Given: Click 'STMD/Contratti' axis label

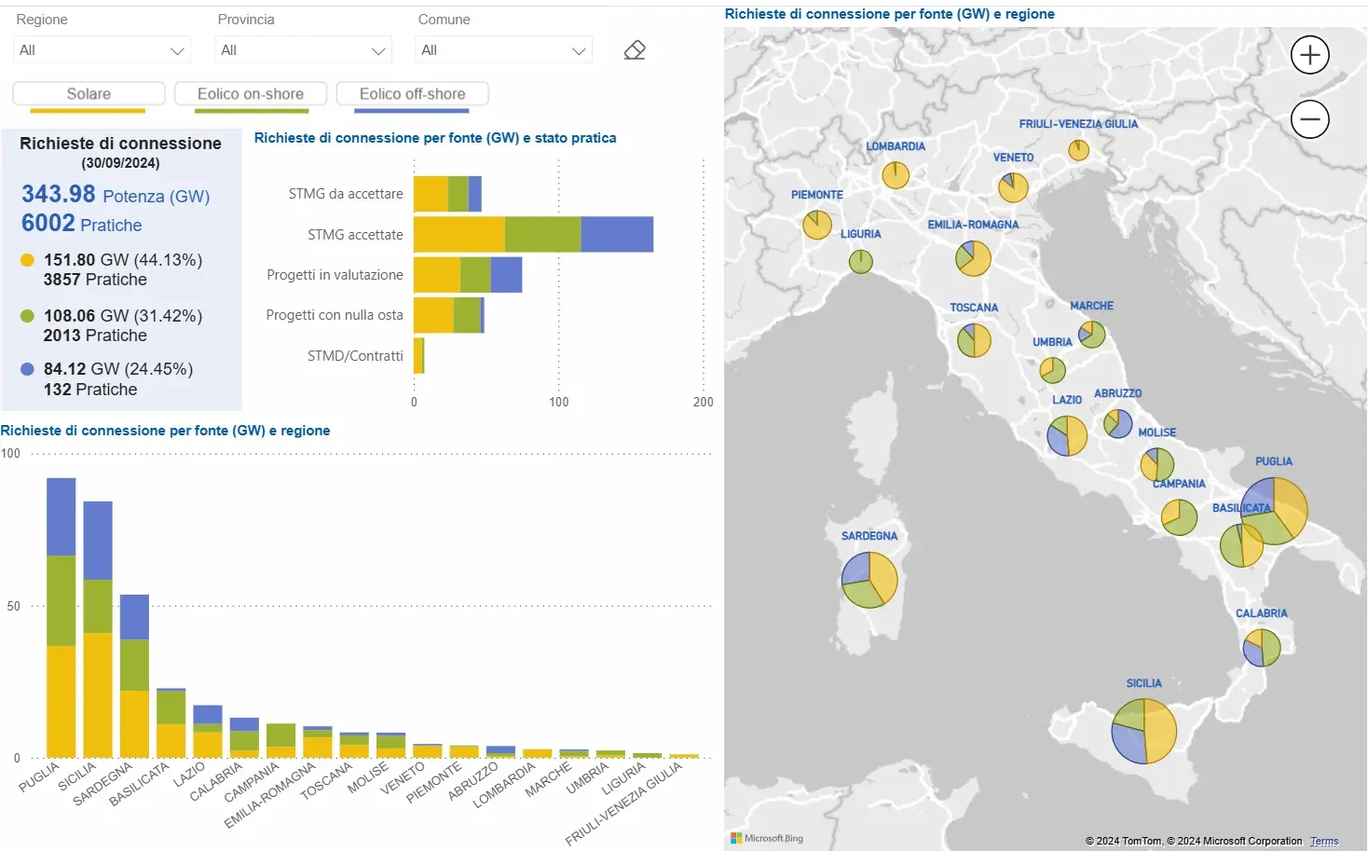Looking at the screenshot, I should [355, 356].
